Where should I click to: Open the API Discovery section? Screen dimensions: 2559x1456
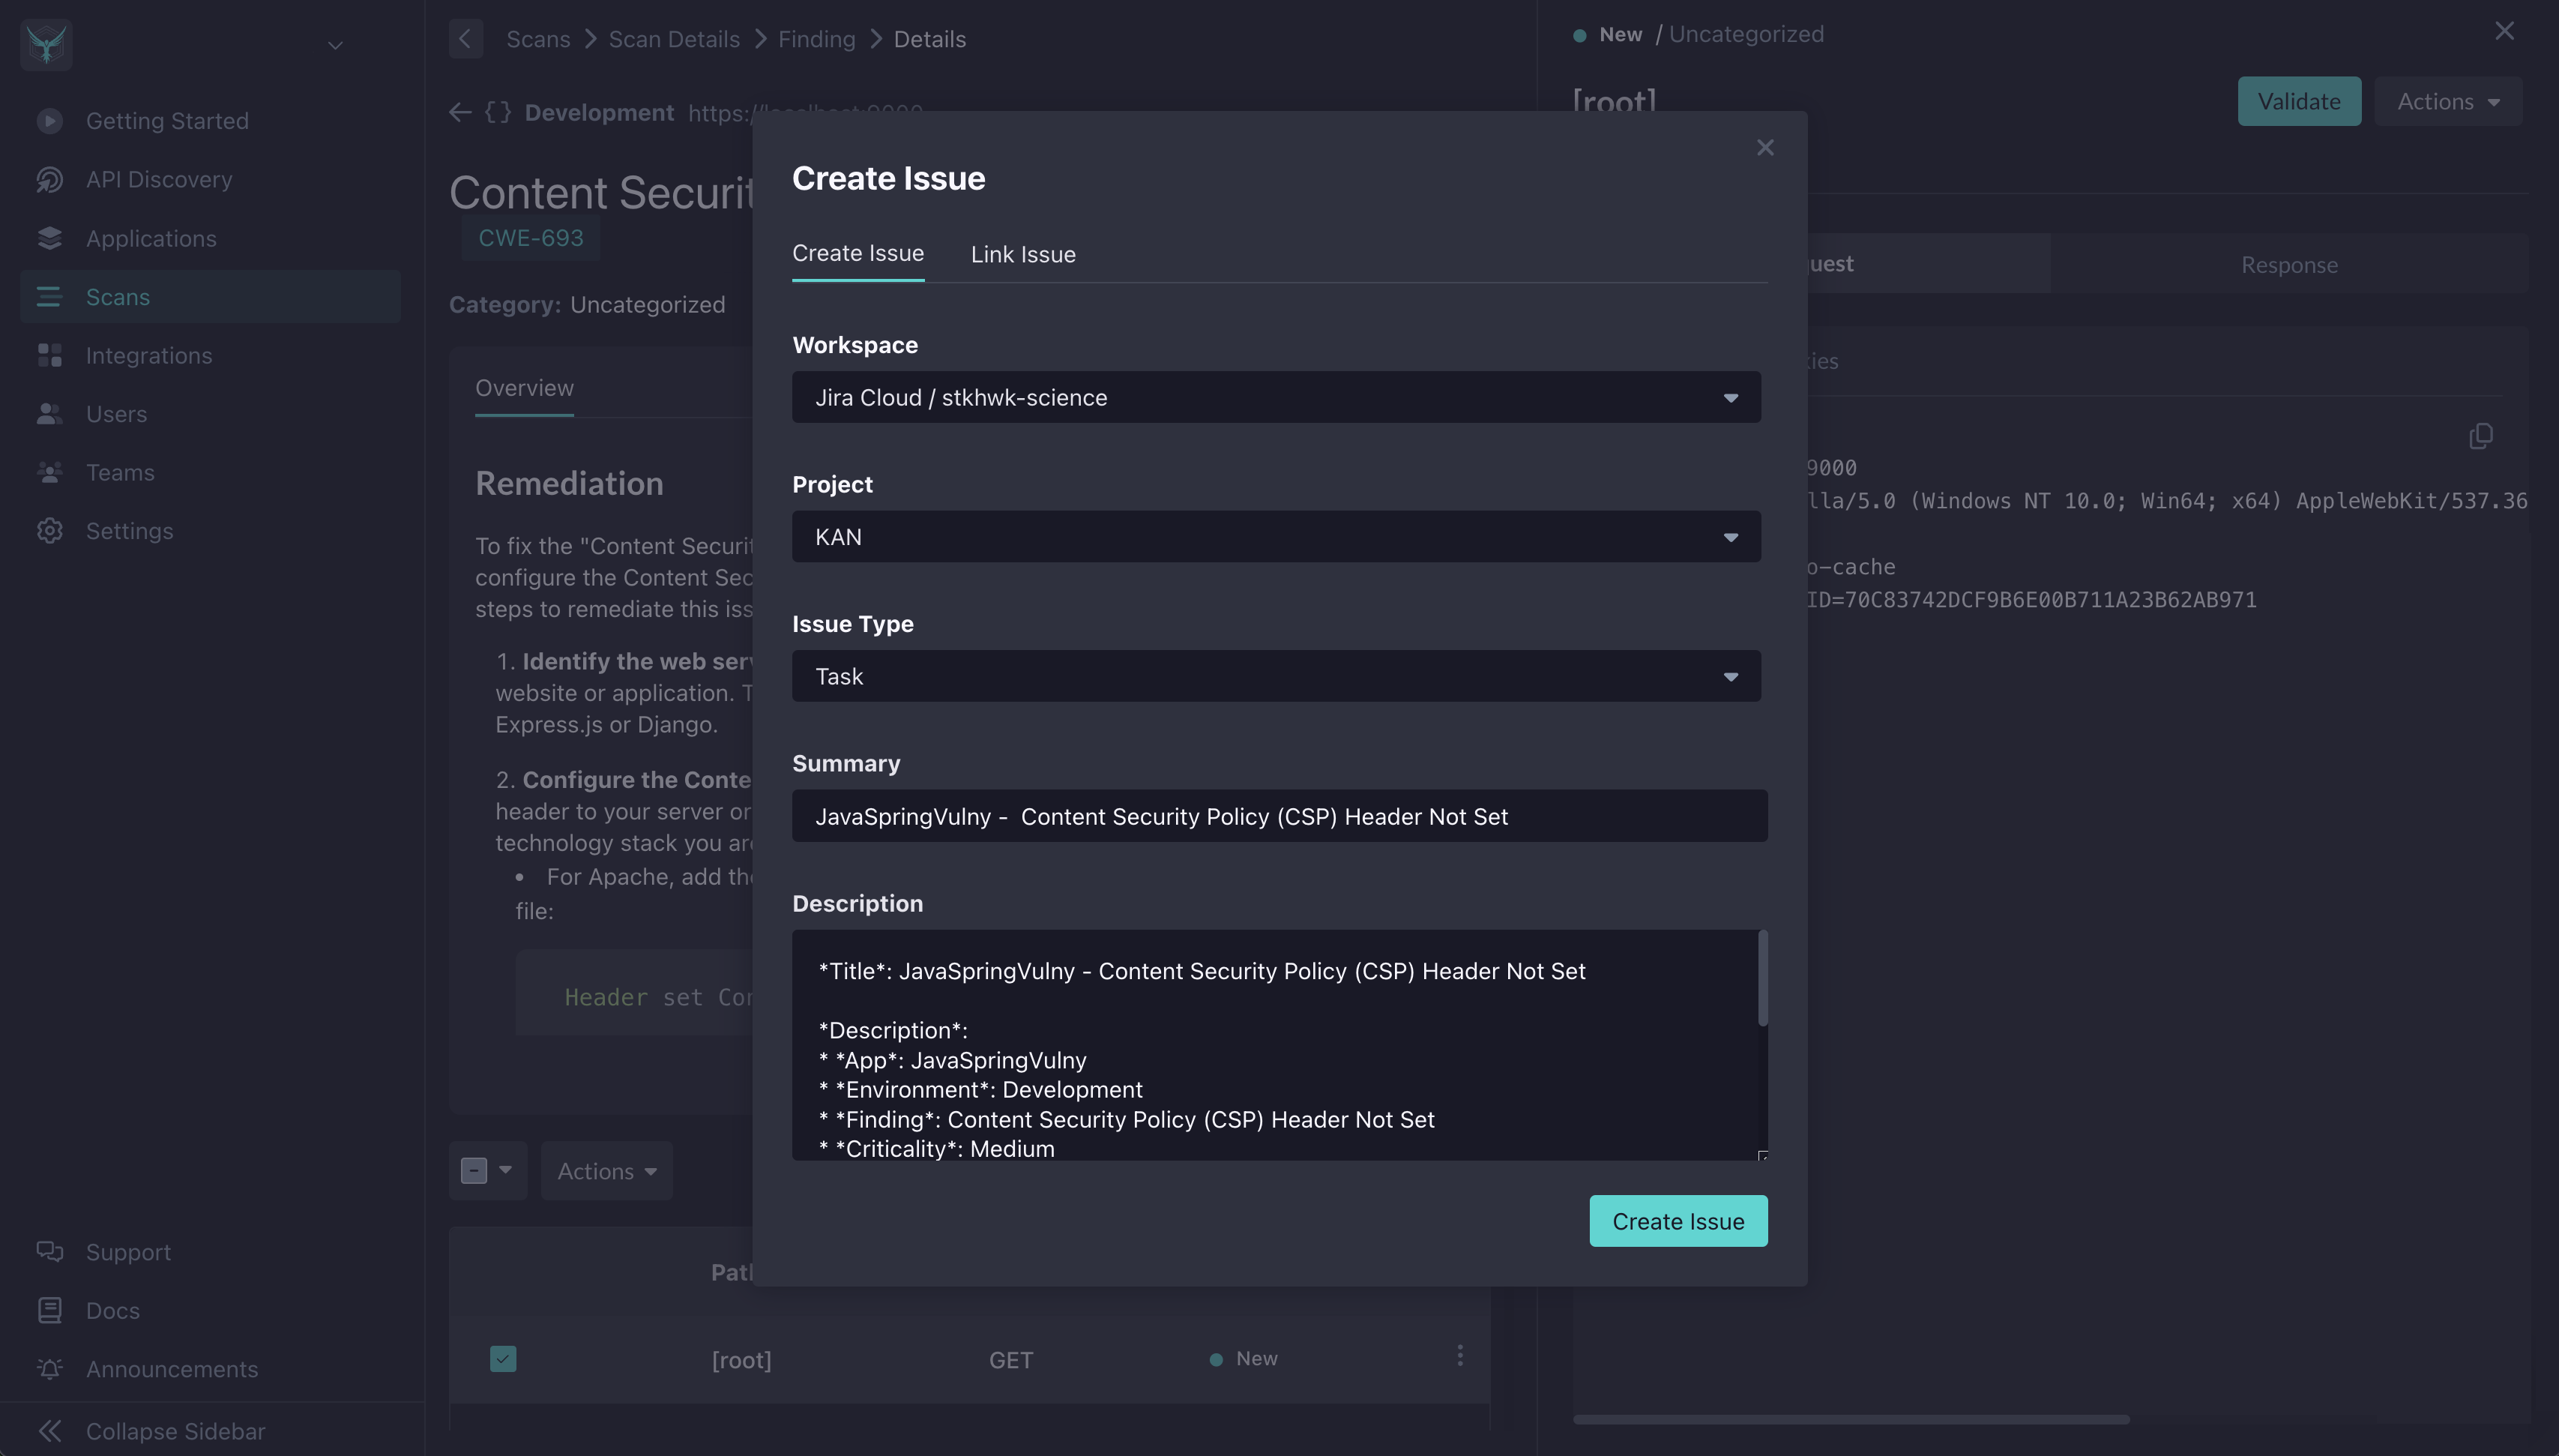pyautogui.click(x=159, y=179)
